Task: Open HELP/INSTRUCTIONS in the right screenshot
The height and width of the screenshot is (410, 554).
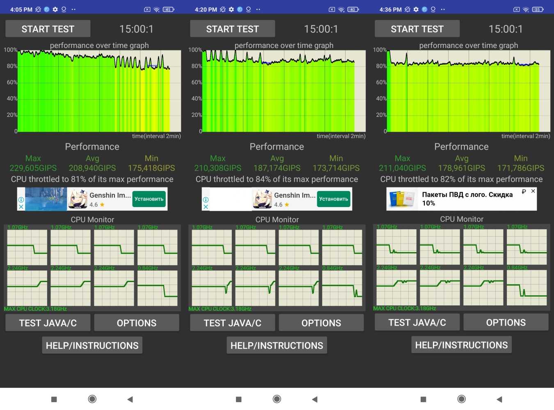Action: click(x=461, y=345)
